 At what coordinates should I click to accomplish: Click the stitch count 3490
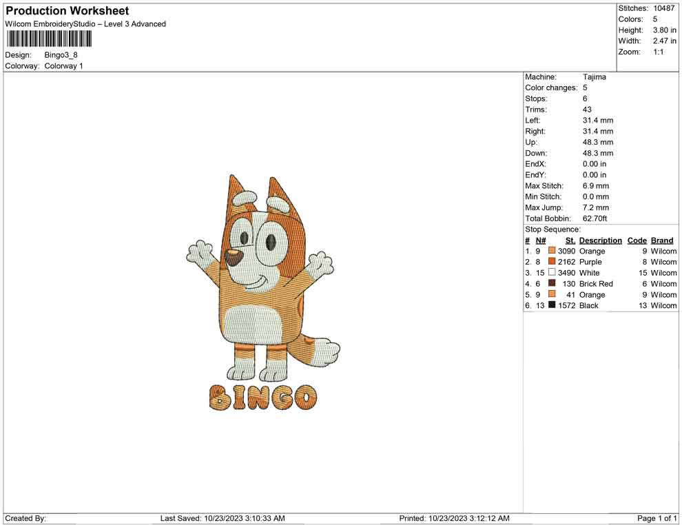(x=567, y=273)
